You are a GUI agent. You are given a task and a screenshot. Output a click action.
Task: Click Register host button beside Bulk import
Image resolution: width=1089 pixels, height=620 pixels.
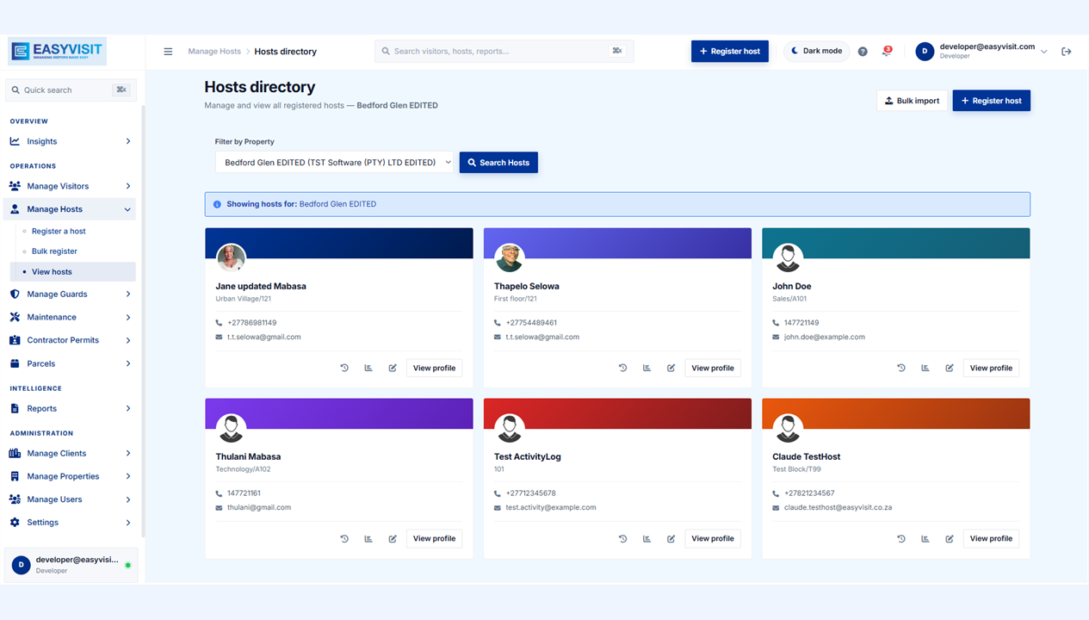click(x=992, y=101)
